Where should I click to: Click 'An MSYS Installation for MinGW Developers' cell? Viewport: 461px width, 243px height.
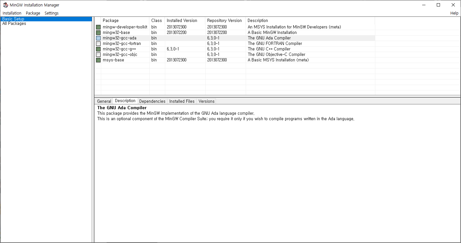pos(295,27)
